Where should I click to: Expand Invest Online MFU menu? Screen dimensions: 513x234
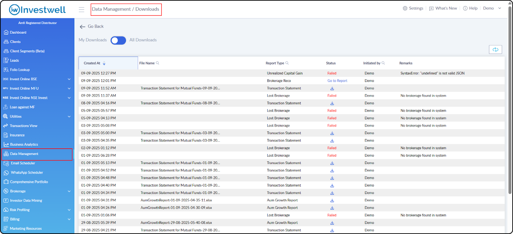69,88
